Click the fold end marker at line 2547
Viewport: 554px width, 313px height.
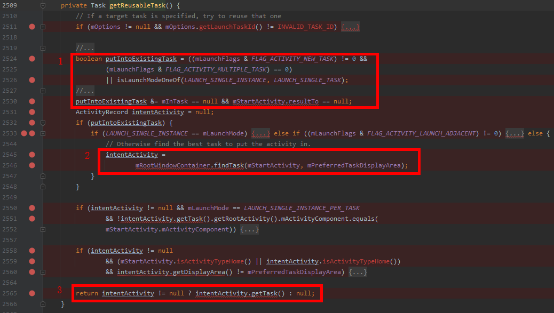tap(43, 176)
